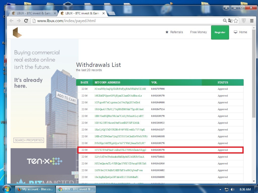Open address starting with 16KEeKFGjnwGPSjR
This screenshot has height=193, width=258.
pyautogui.click(x=118, y=96)
